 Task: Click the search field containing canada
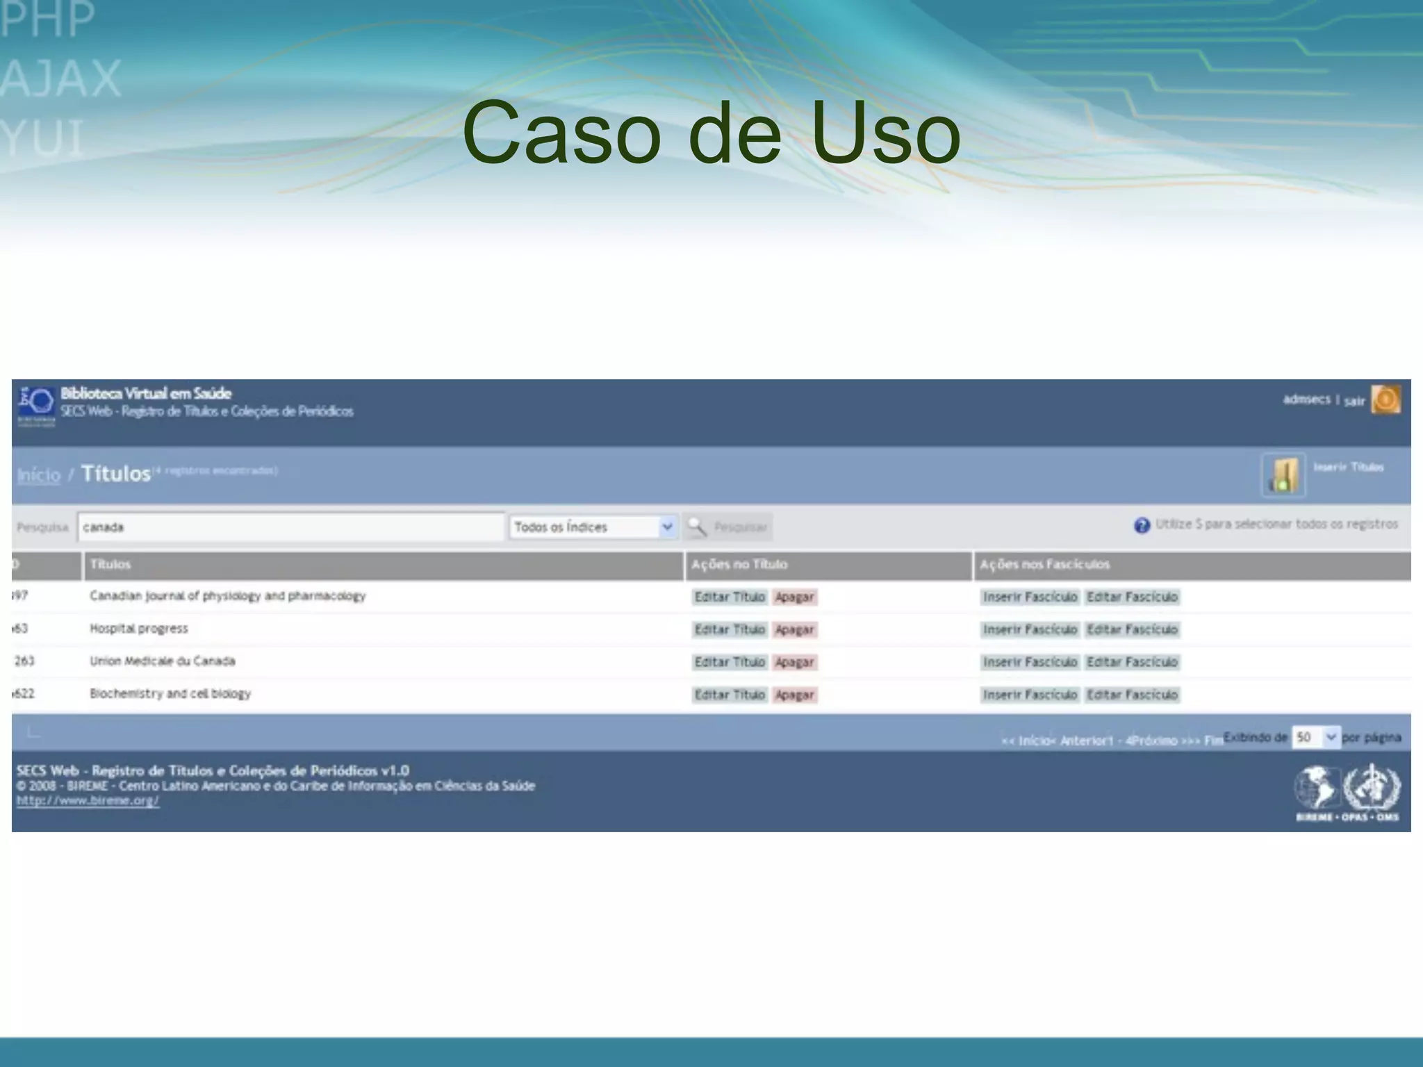[290, 527]
